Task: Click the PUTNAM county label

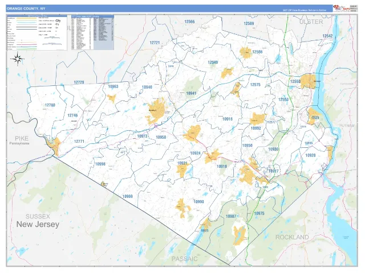Action: [347, 126]
